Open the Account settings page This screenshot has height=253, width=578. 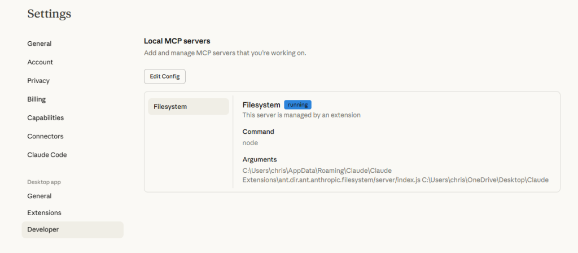pyautogui.click(x=40, y=62)
